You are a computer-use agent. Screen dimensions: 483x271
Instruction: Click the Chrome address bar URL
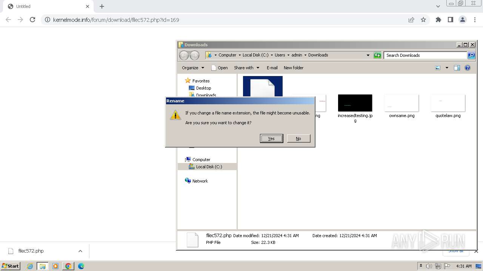pyautogui.click(x=116, y=20)
